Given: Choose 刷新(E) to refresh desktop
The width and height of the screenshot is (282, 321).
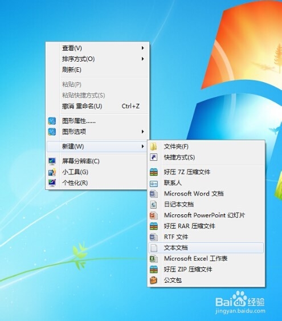Looking at the screenshot, I should pyautogui.click(x=97, y=70).
